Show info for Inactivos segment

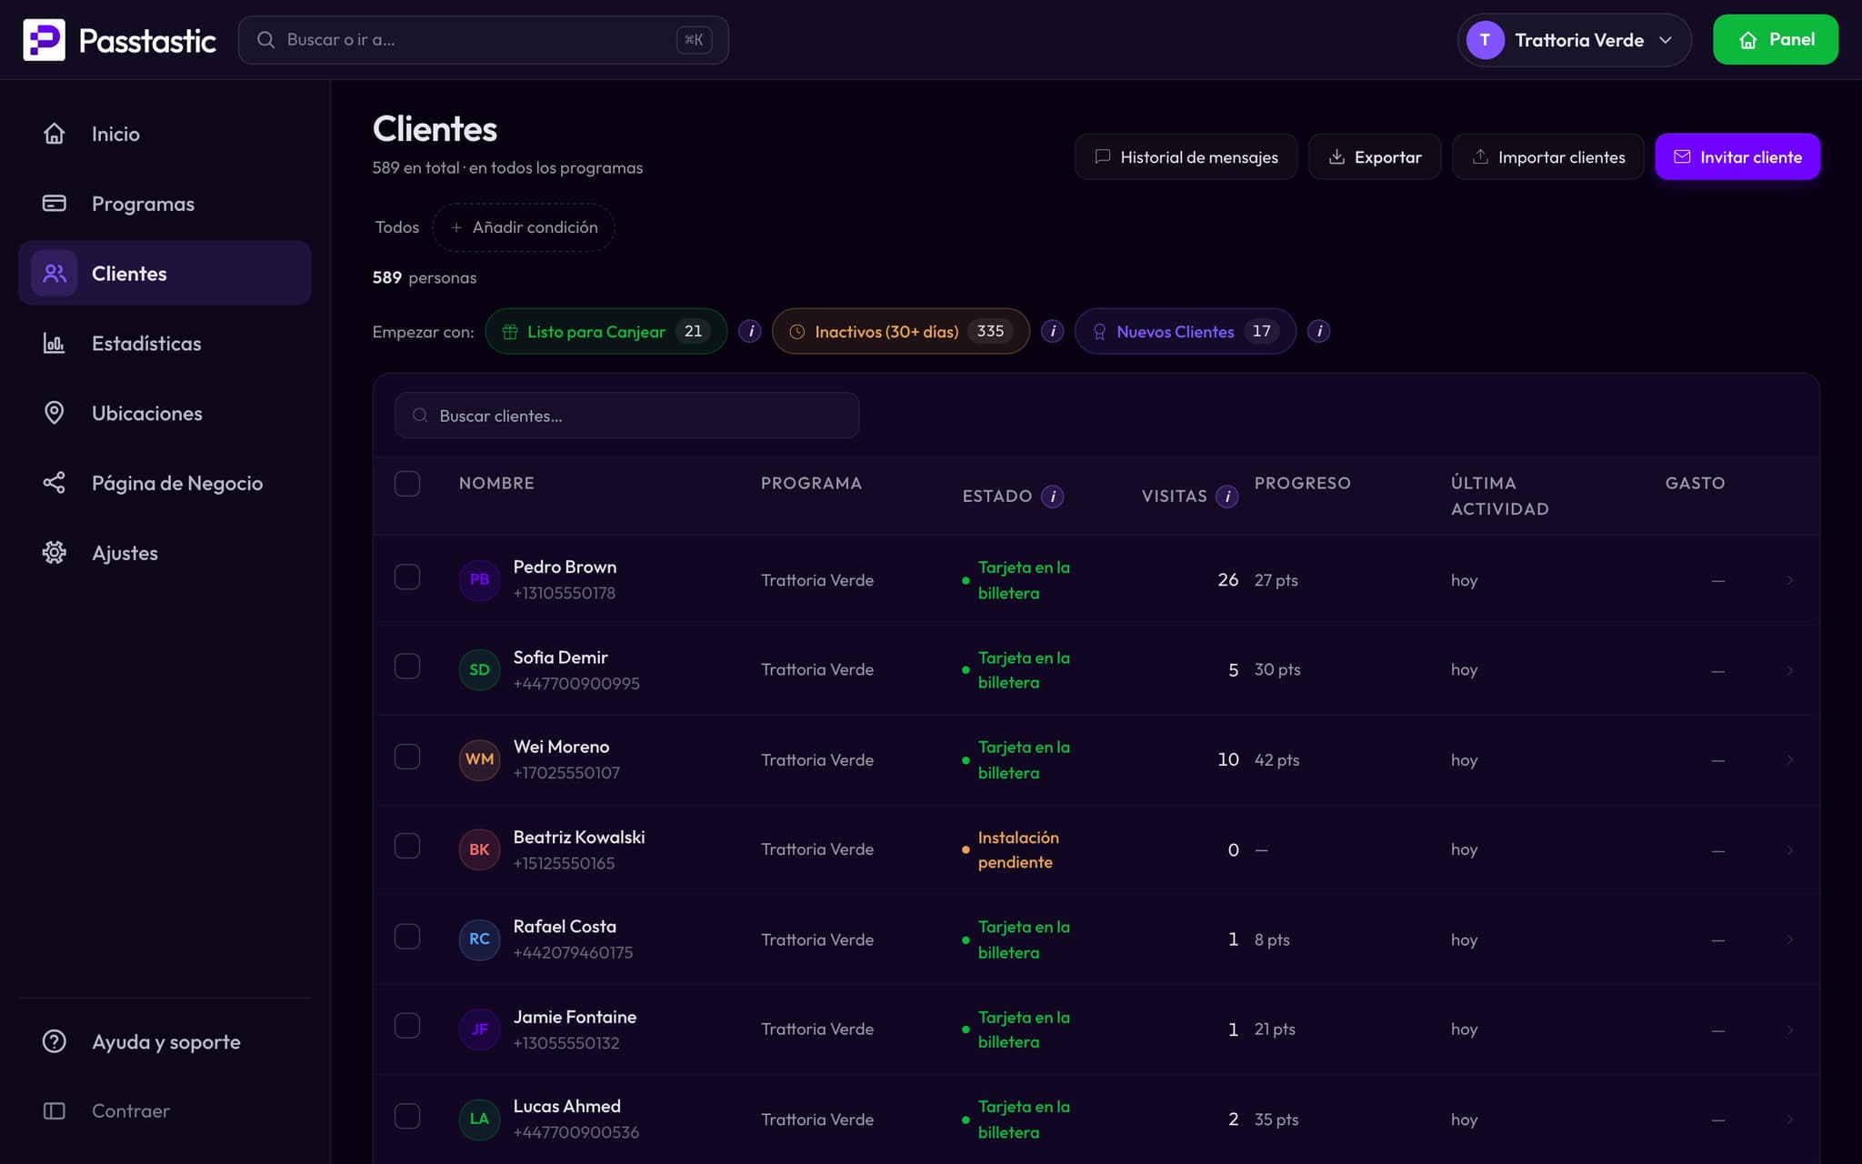click(x=1052, y=331)
